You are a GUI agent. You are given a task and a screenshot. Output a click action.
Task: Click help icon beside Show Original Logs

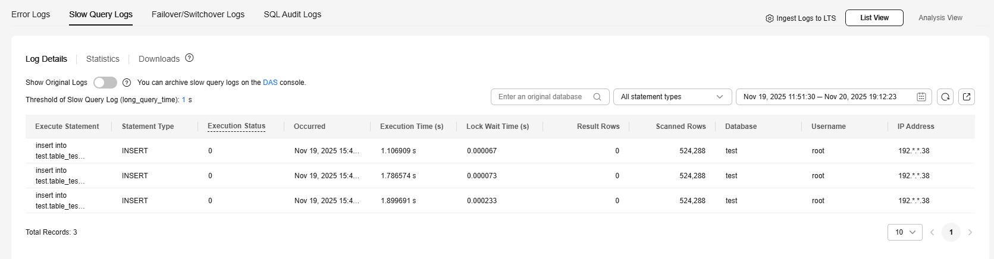pyautogui.click(x=127, y=83)
